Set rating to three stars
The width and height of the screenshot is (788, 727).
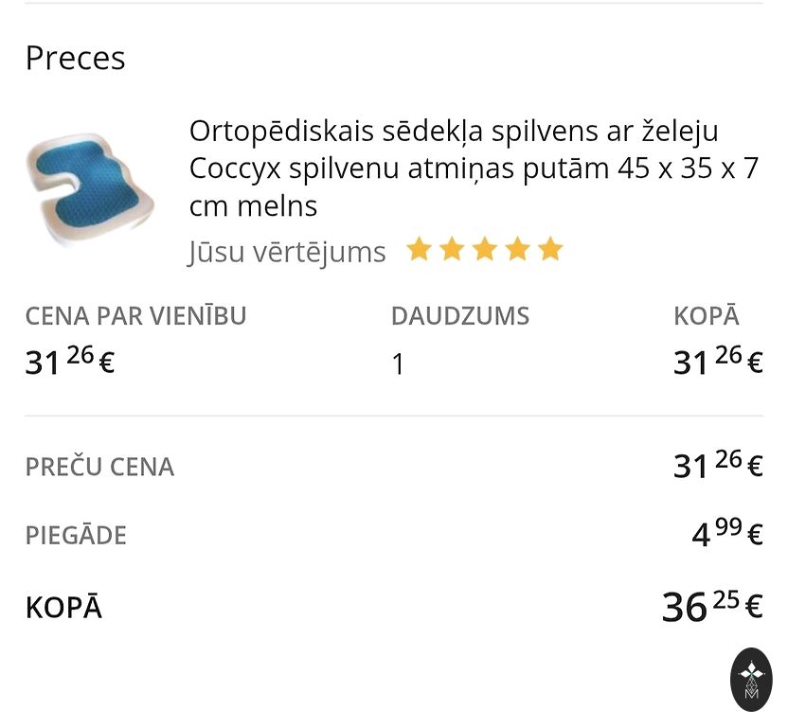click(x=485, y=250)
